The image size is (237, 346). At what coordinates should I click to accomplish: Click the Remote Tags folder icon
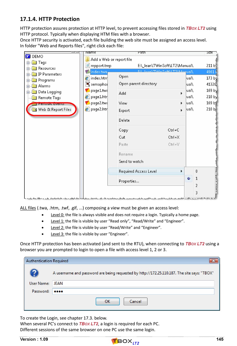pyautogui.click(x=34, y=98)
